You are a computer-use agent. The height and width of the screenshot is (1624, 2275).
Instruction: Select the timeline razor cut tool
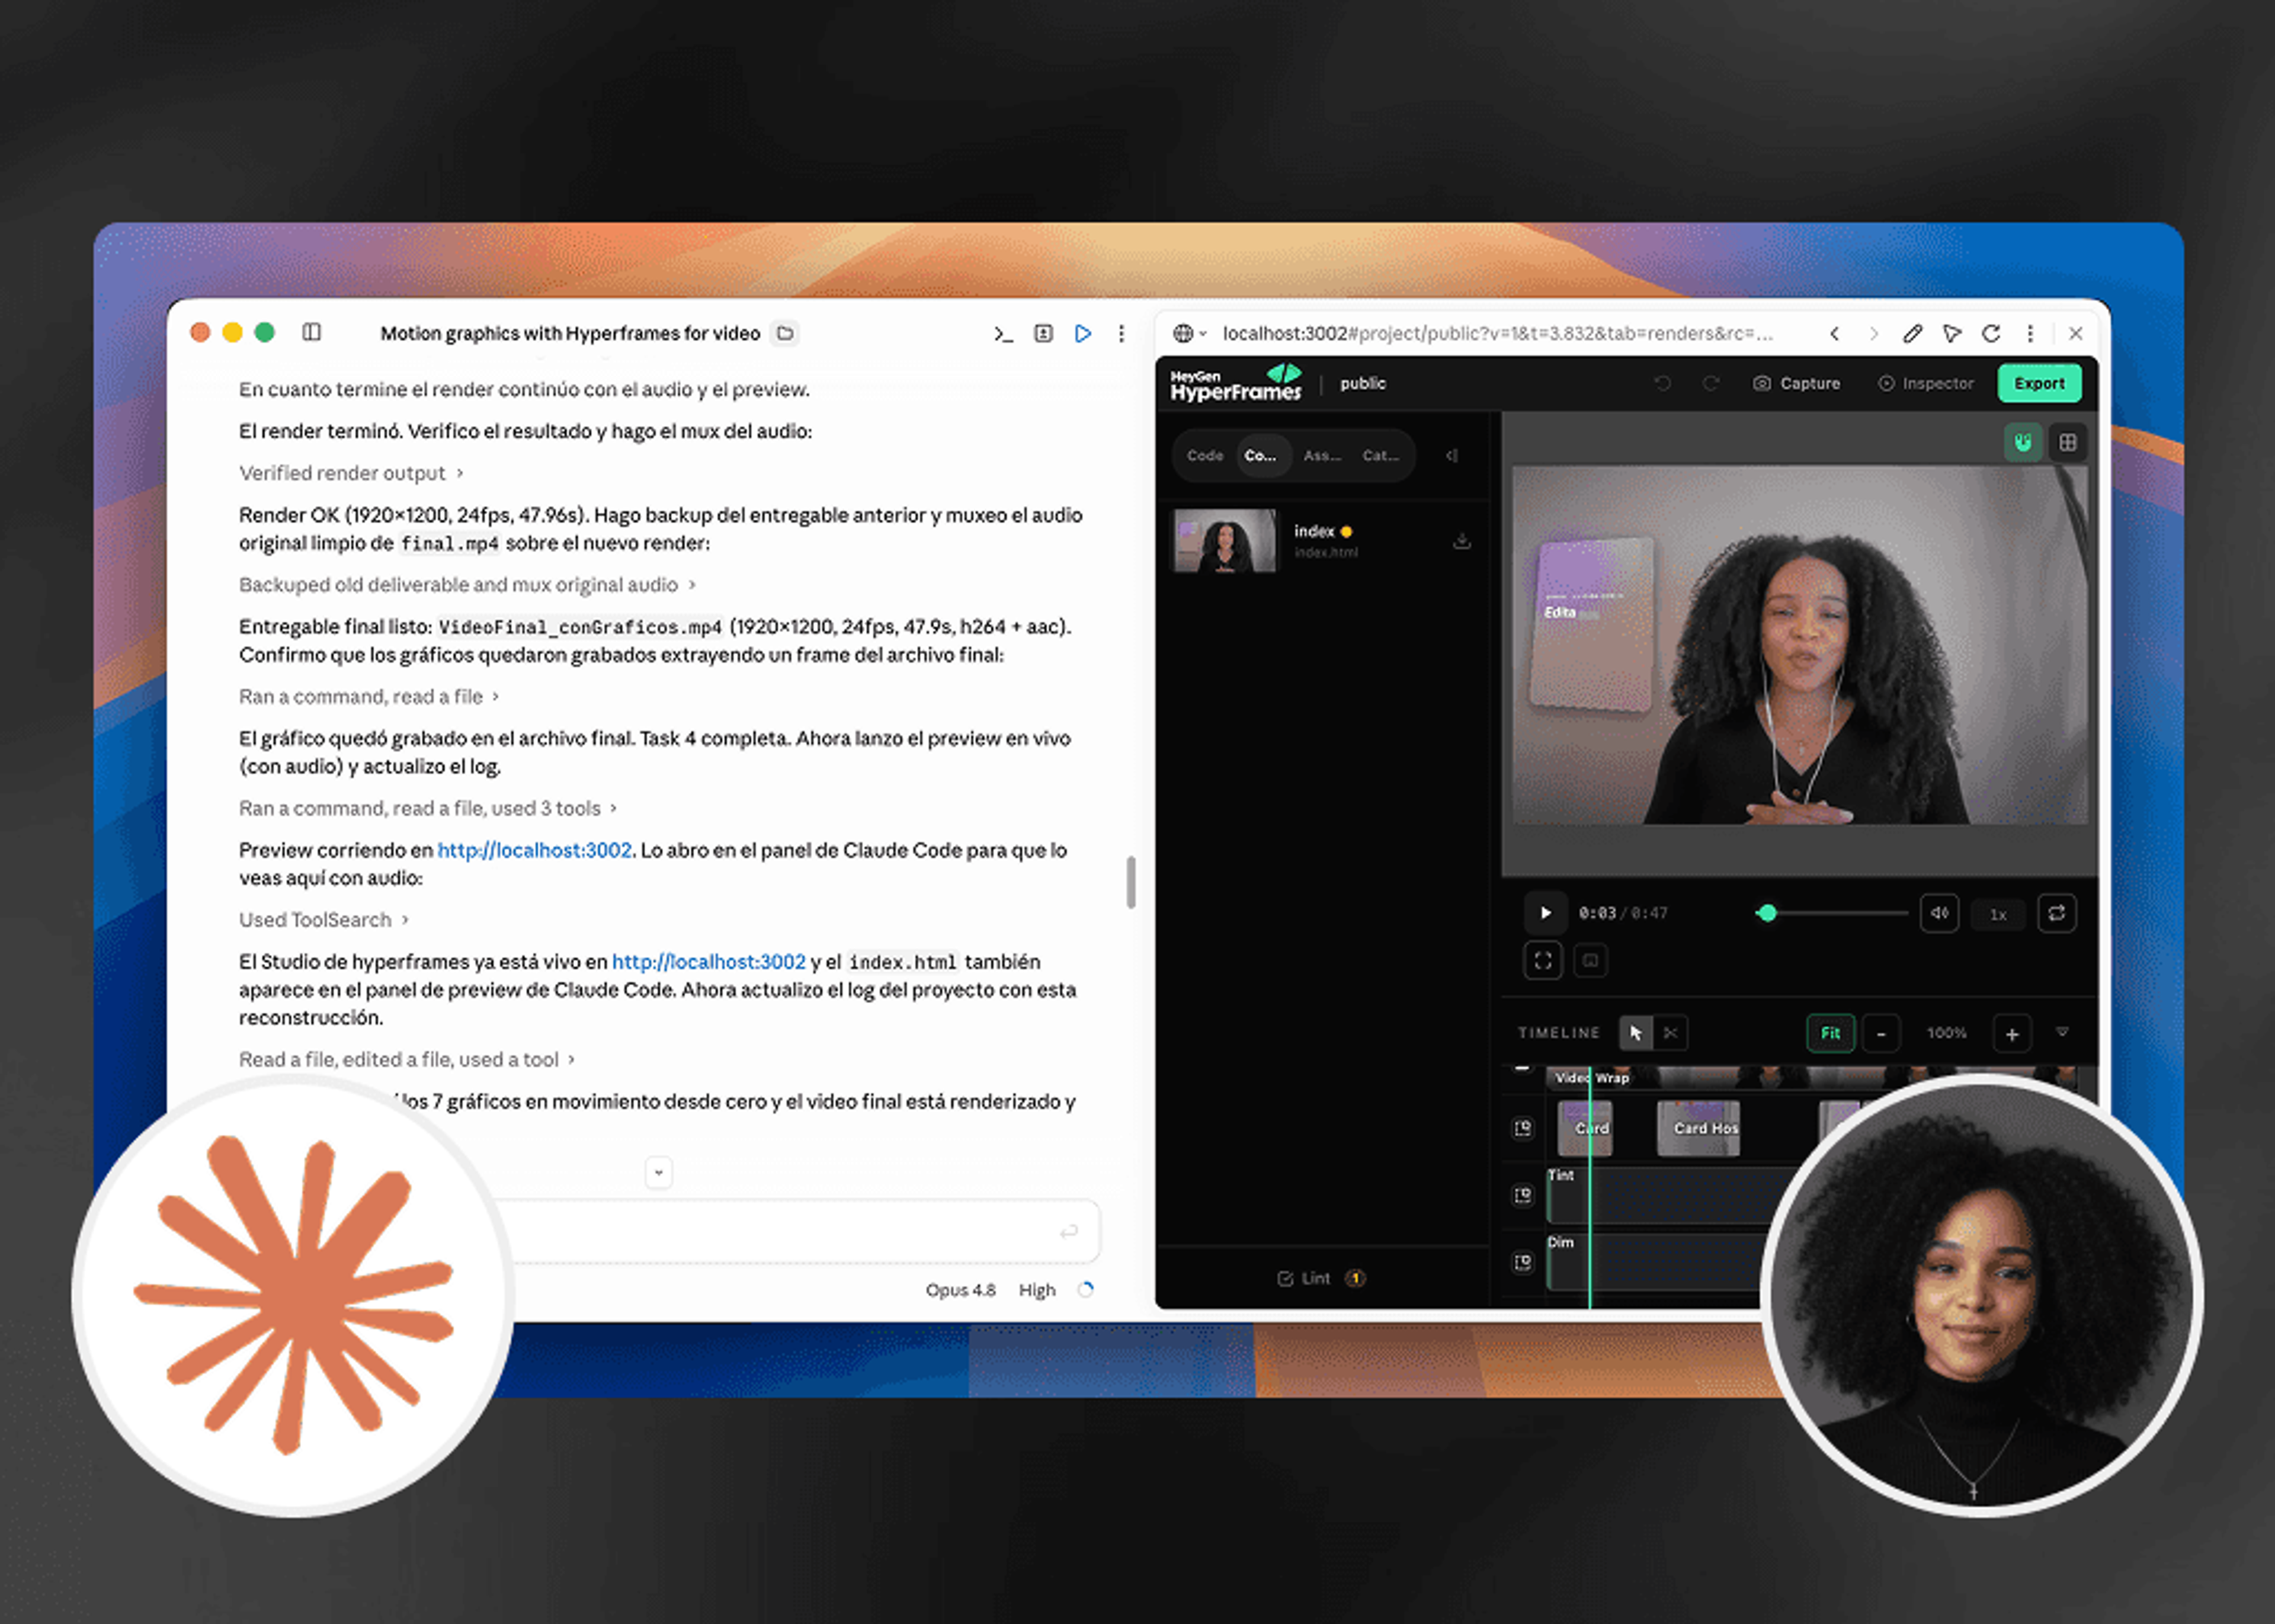1671,1033
